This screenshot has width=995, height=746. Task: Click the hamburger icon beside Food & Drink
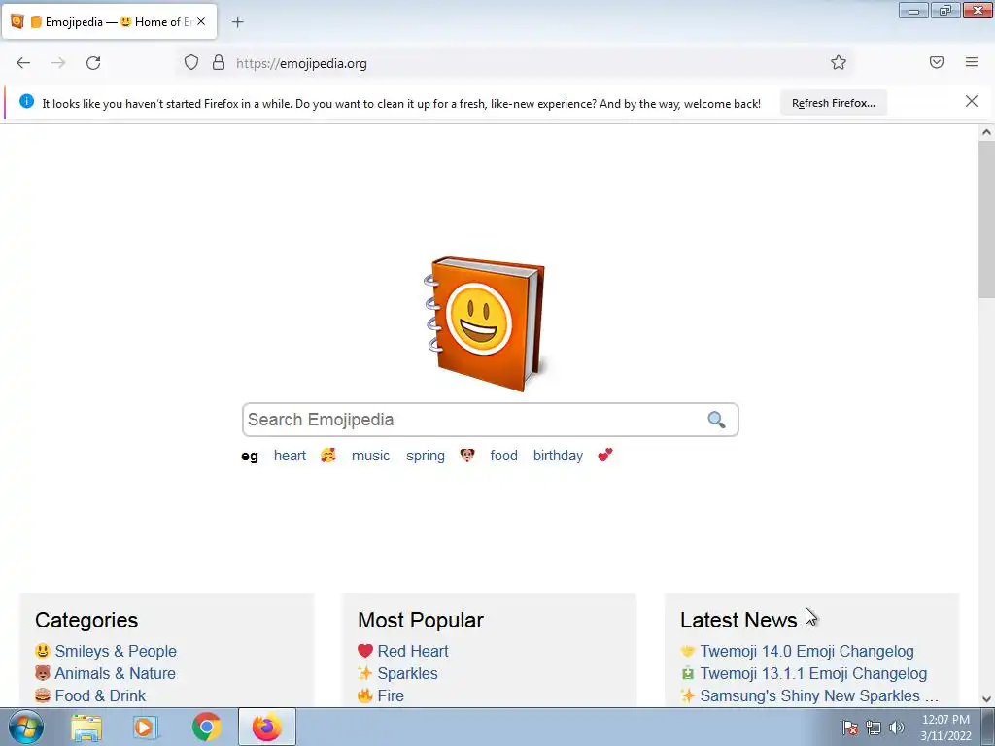(43, 695)
